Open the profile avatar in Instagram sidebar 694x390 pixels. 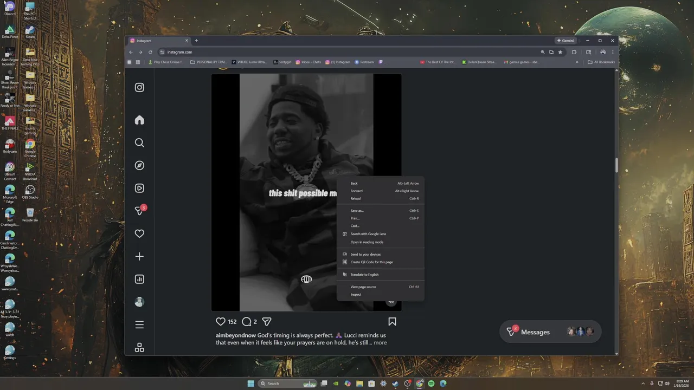[x=139, y=302]
